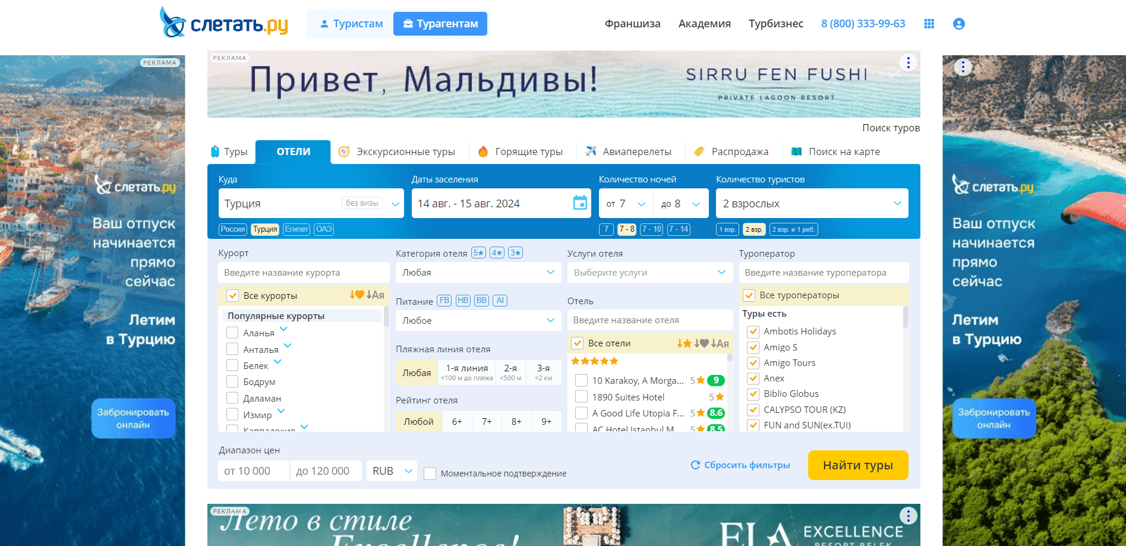Open the nights 'от 7' dropdown
Image resolution: width=1126 pixels, height=546 pixels.
(x=626, y=203)
